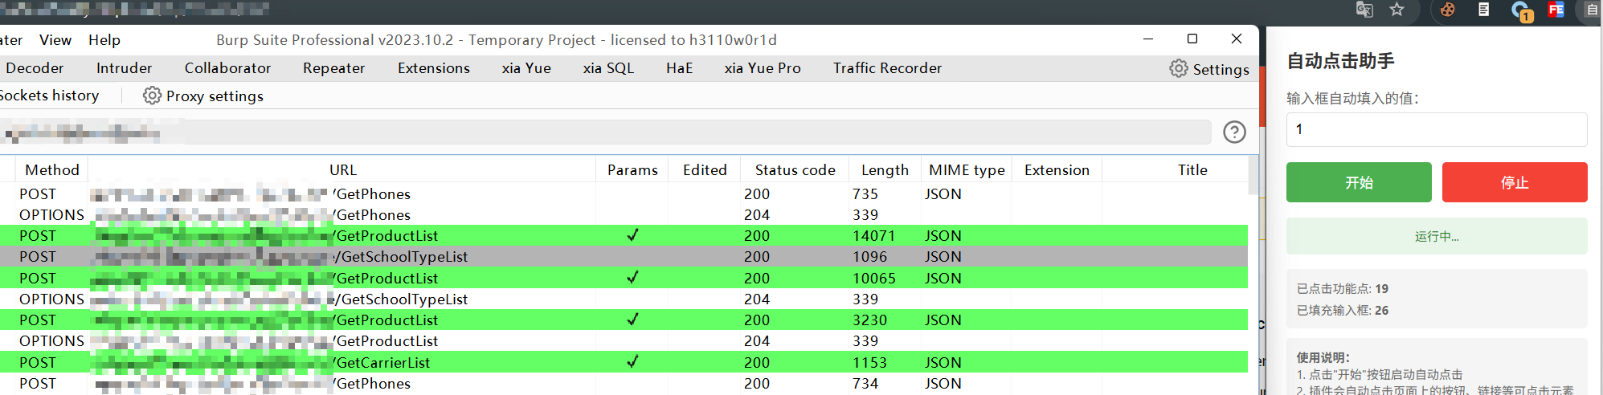Open the Help menu
The width and height of the screenshot is (1603, 395).
pyautogui.click(x=104, y=40)
